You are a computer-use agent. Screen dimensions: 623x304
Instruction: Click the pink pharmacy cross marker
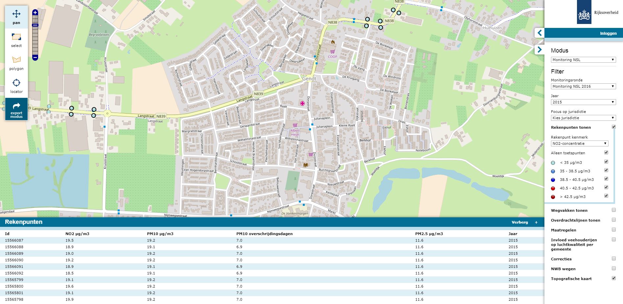tap(302, 103)
